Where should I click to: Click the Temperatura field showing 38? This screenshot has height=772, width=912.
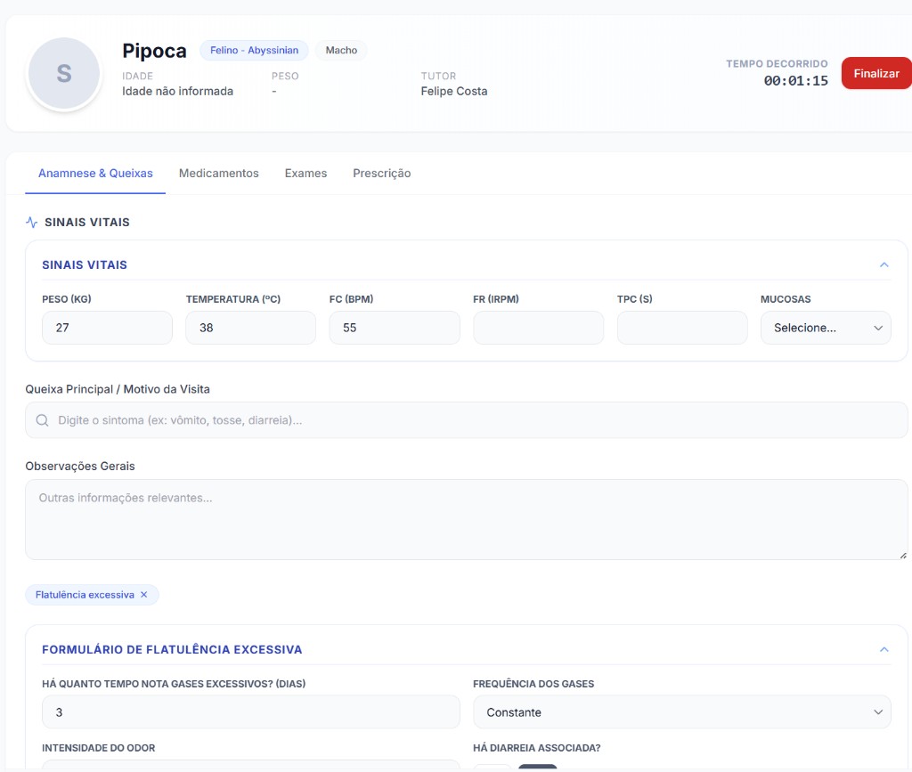250,328
